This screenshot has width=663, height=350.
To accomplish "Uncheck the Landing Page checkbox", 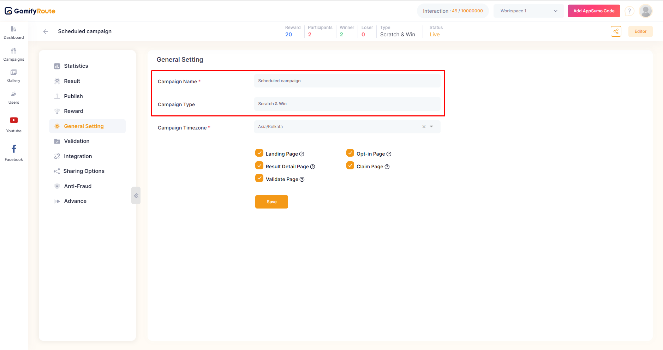I will click(259, 153).
